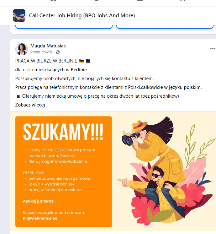Click the hr@viefinance.eu email address
Viewport: 216px width, 234px height.
pos(40,218)
